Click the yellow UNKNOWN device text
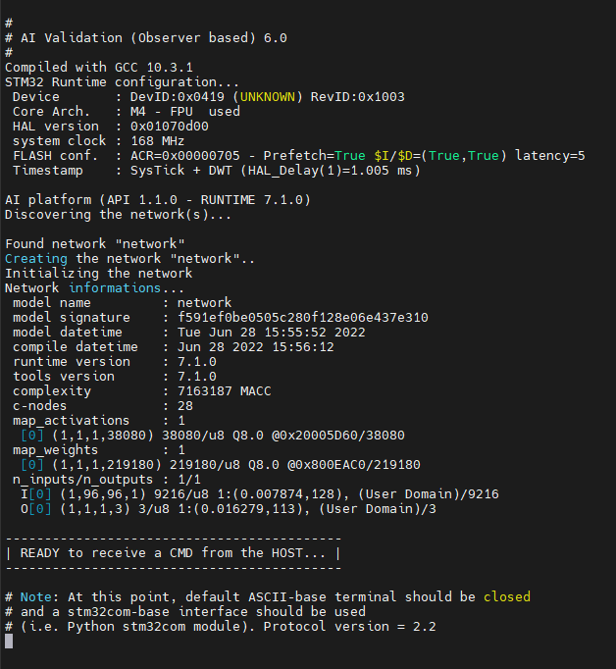 [268, 97]
